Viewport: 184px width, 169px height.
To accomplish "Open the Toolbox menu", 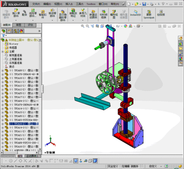I will (x=91, y=4).
